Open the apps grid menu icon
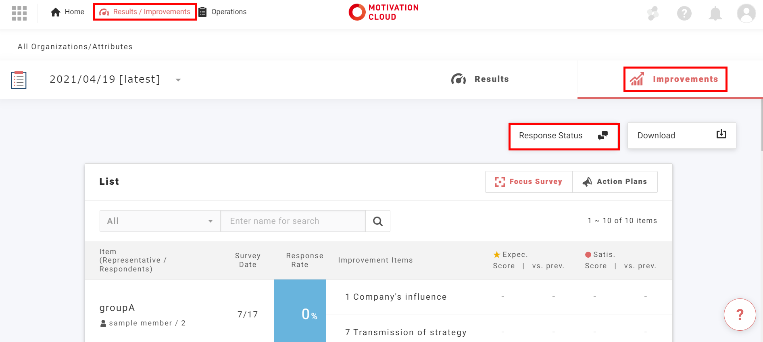Screen dimensions: 763x342 (x=19, y=13)
